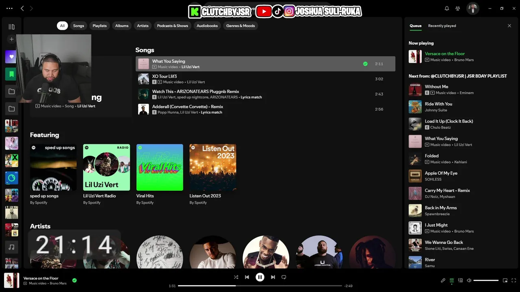Open notifications bell icon

[x=447, y=8]
